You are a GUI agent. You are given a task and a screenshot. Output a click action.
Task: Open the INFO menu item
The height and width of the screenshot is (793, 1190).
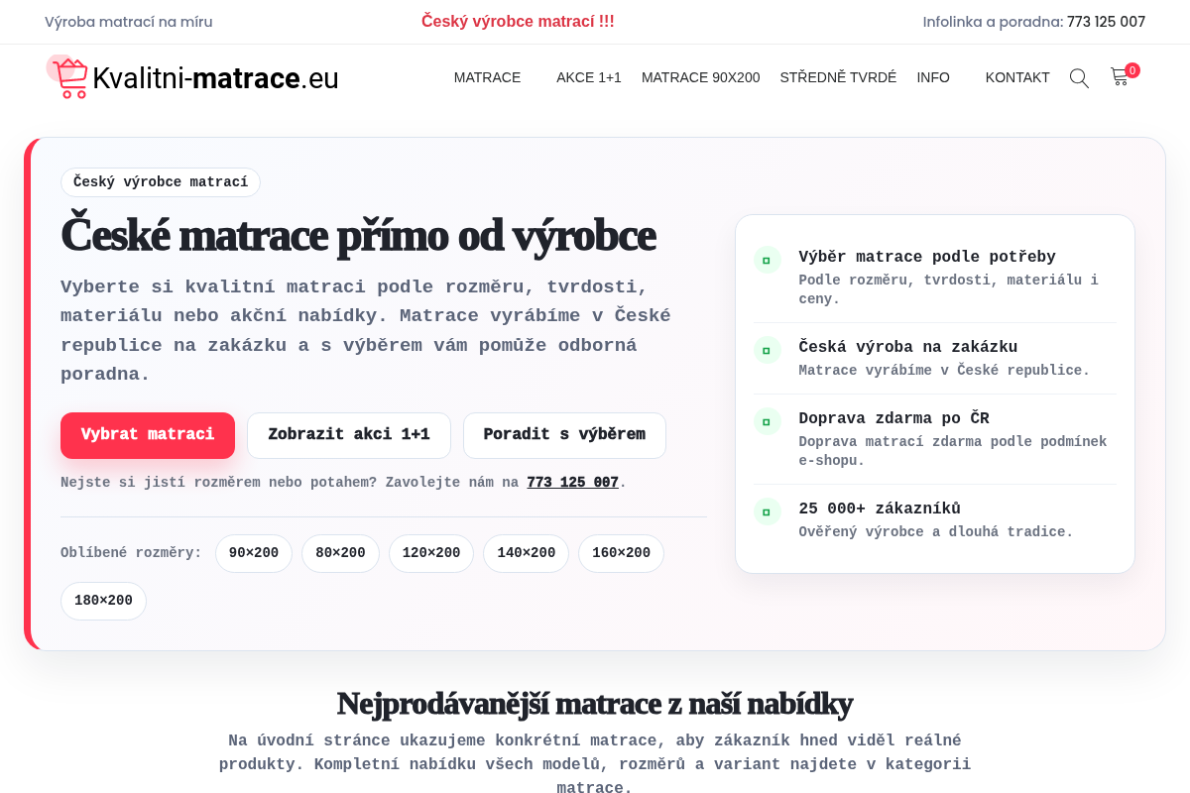(933, 77)
